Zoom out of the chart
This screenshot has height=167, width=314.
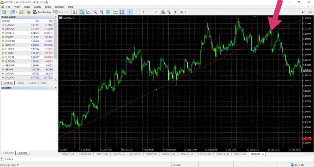tap(101, 12)
